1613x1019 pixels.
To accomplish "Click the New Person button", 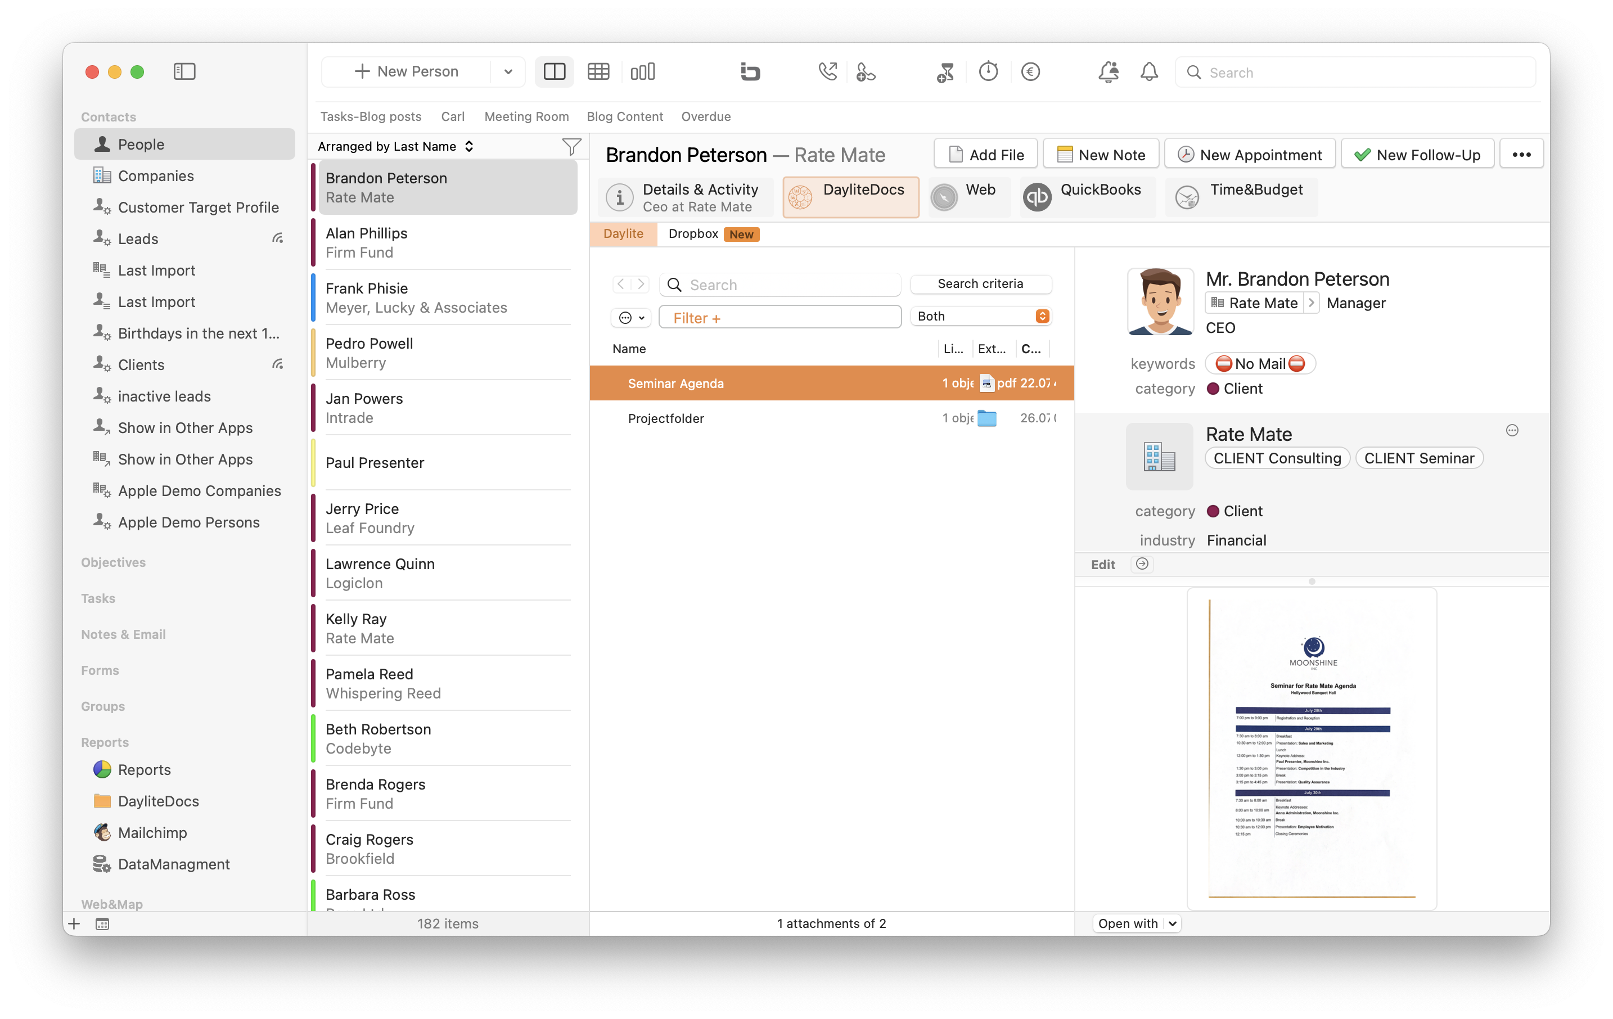I will click(407, 71).
